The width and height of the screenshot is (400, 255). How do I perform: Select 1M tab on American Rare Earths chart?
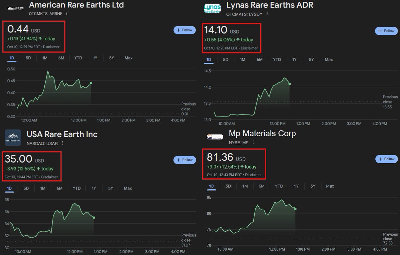coord(45,58)
